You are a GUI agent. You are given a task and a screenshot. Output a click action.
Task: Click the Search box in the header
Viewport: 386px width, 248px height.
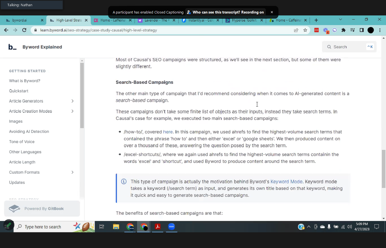(349, 47)
